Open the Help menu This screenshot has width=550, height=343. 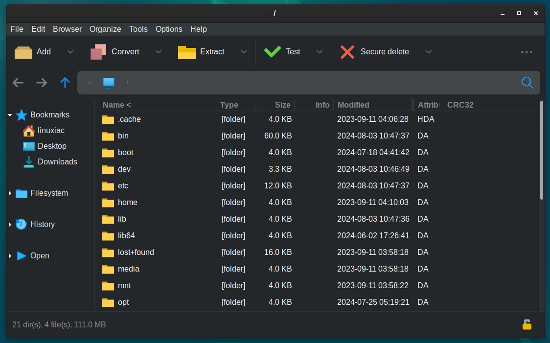point(199,29)
